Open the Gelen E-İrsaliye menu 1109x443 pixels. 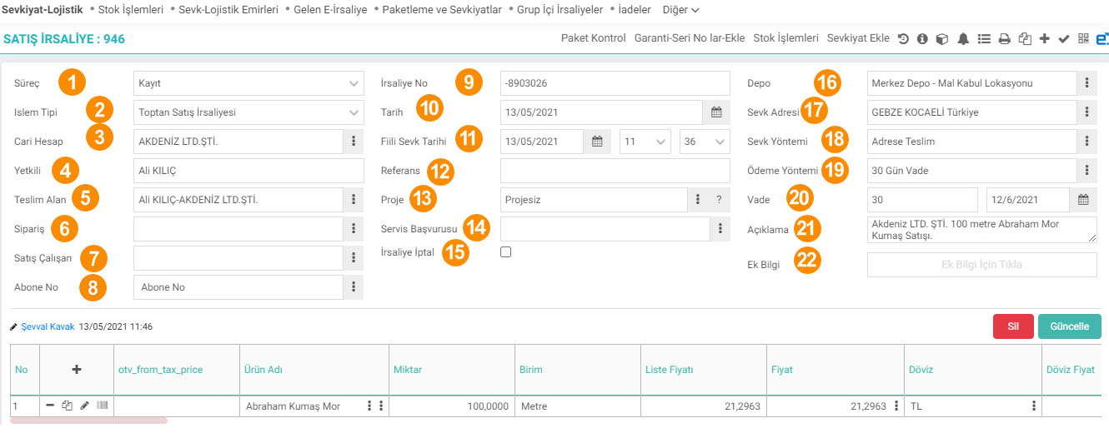330,9
